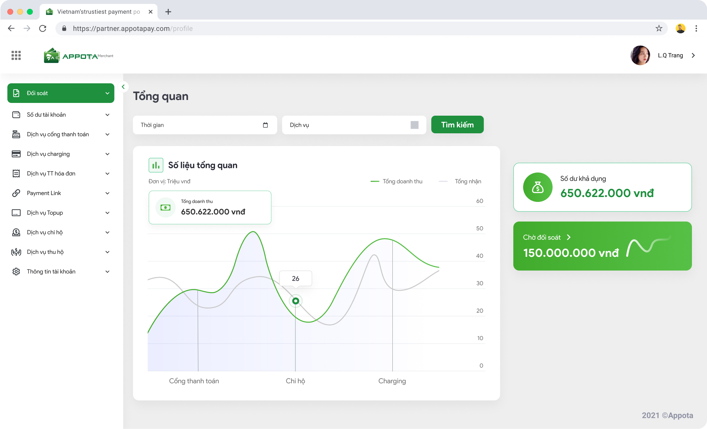
Task: Click the money bag balance icon
Action: (538, 187)
